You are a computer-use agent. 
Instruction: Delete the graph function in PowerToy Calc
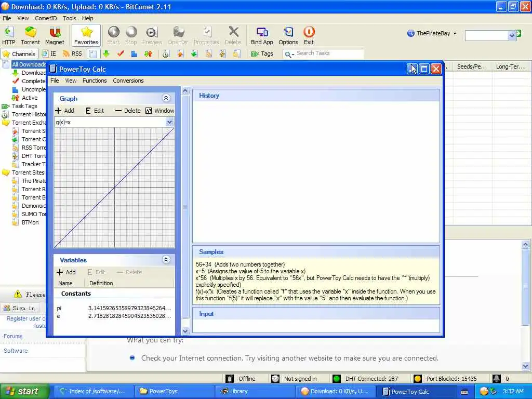click(128, 111)
